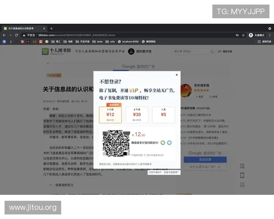The image size is (274, 219).
Task: Click the 360doc.com address bar URL
Action: 77,35
